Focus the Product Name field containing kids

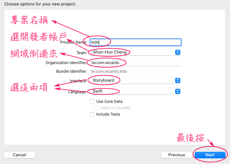136,42
